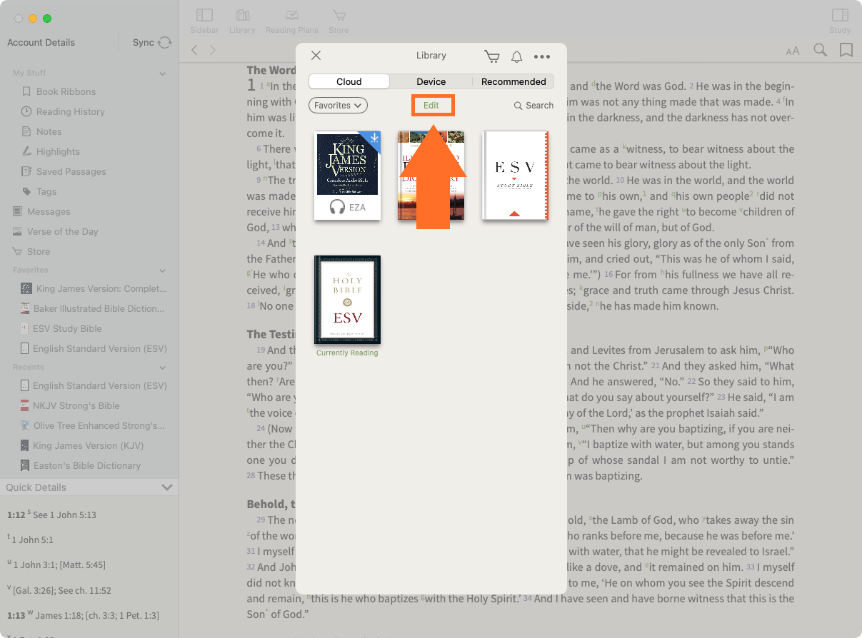862x638 pixels.
Task: Collapse the Favorites sidebar section
Action: pos(163,270)
